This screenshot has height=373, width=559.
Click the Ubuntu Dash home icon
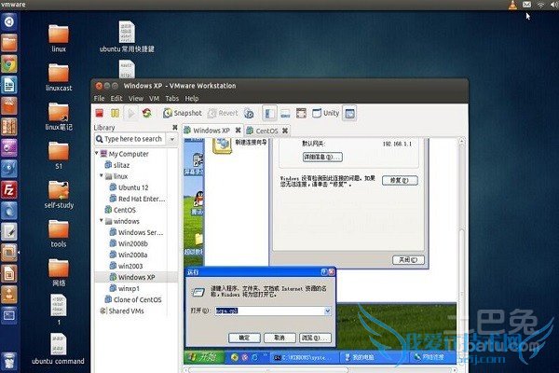pyautogui.click(x=9, y=21)
